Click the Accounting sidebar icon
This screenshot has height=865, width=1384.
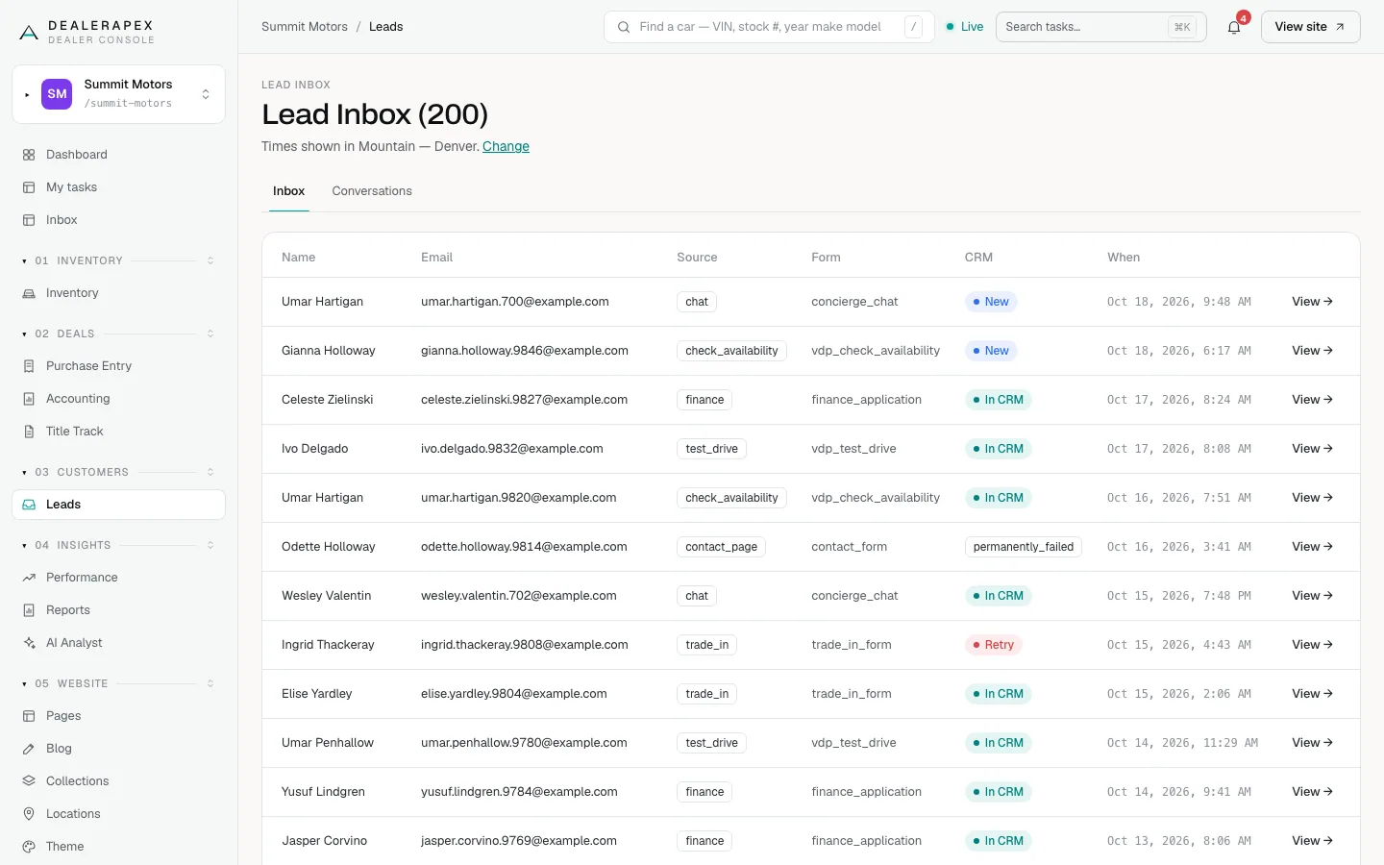pos(29,399)
